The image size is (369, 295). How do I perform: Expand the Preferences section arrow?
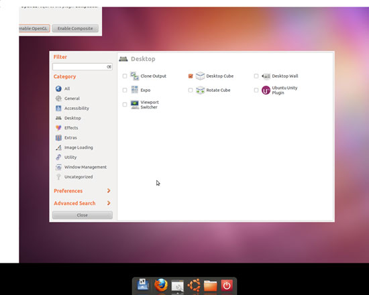tap(109, 190)
